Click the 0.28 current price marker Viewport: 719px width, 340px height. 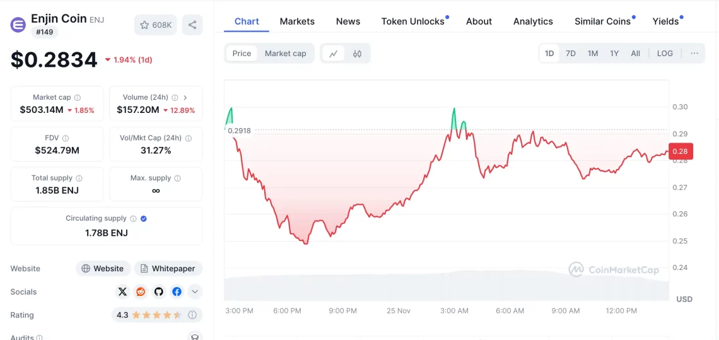681,151
